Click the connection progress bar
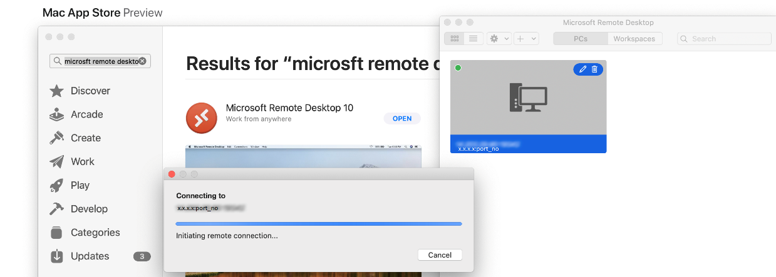Viewport: 776px width, 277px height. 319,223
